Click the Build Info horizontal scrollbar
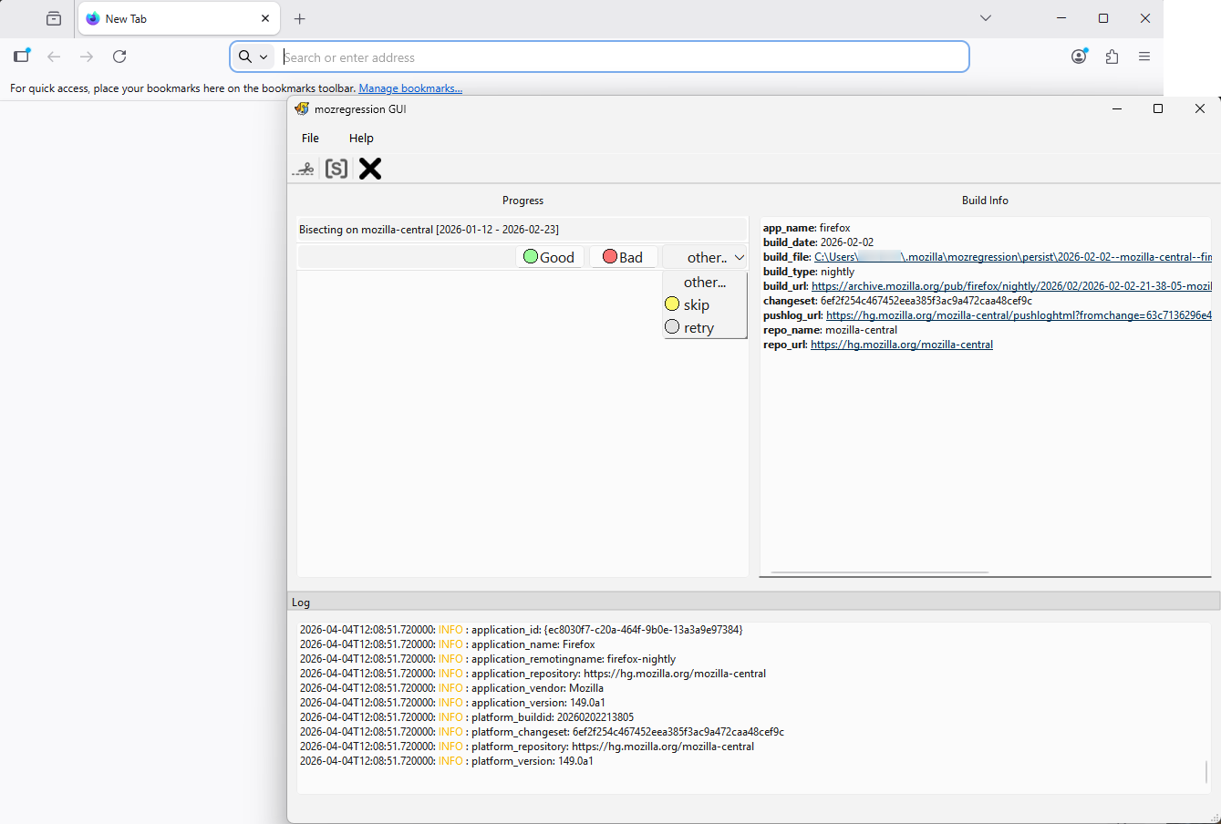The height and width of the screenshot is (824, 1221). [879, 572]
